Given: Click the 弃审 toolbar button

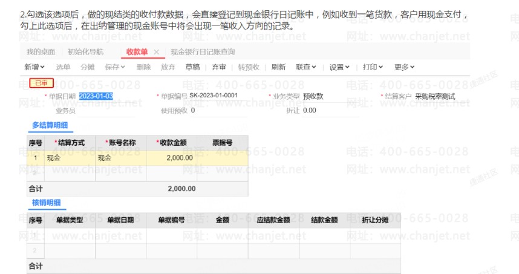Looking at the screenshot, I should click(x=218, y=67).
